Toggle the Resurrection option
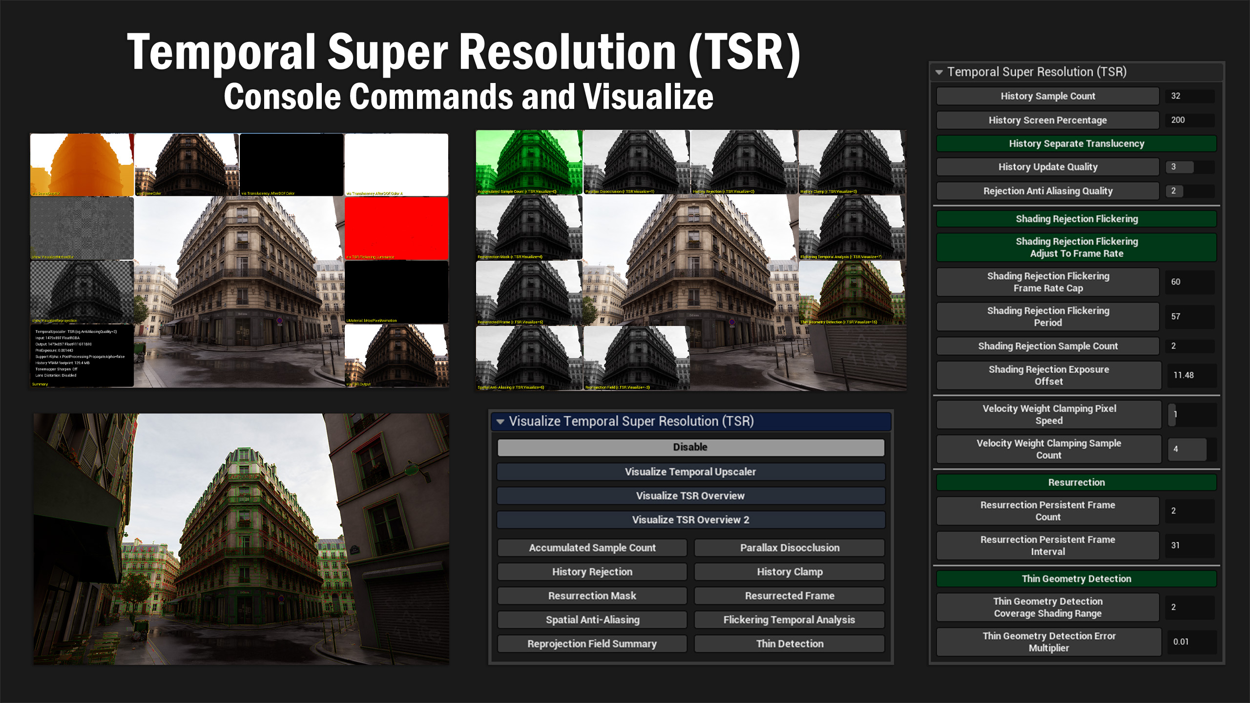 (x=1076, y=482)
